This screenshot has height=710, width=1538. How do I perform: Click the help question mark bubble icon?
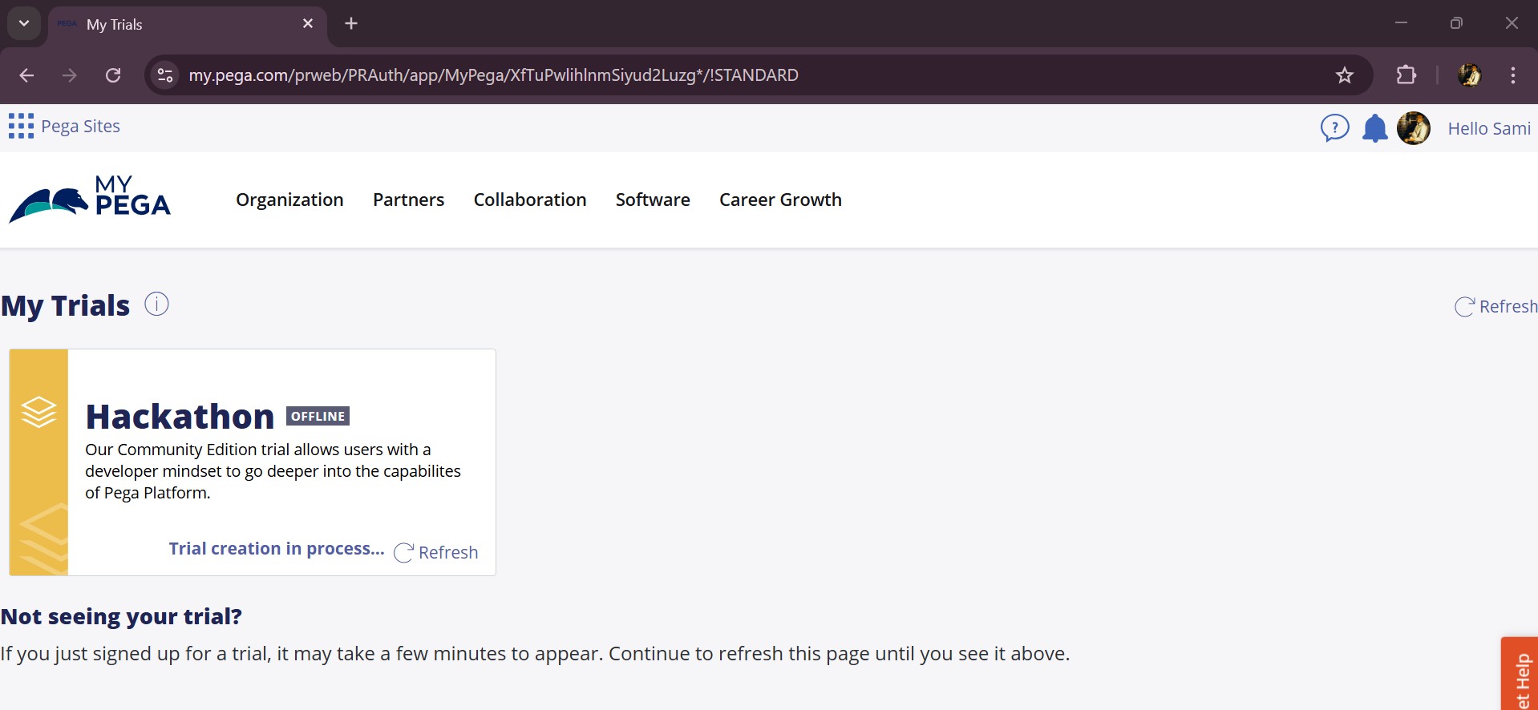[x=1334, y=127]
